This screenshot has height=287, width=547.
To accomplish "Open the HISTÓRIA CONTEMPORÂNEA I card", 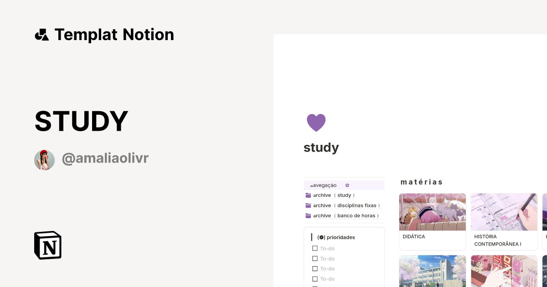I will [504, 221].
